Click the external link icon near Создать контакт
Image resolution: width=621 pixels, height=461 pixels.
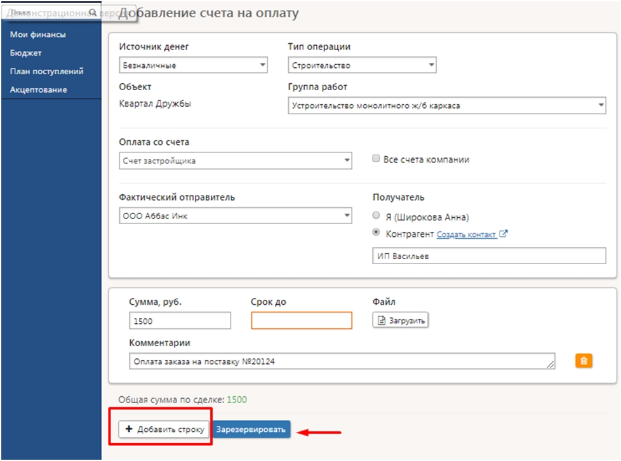point(504,234)
